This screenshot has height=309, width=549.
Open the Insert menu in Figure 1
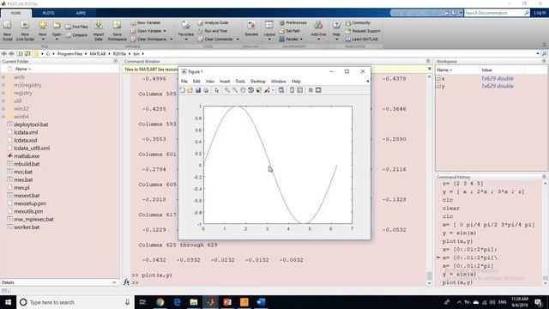tap(225, 82)
